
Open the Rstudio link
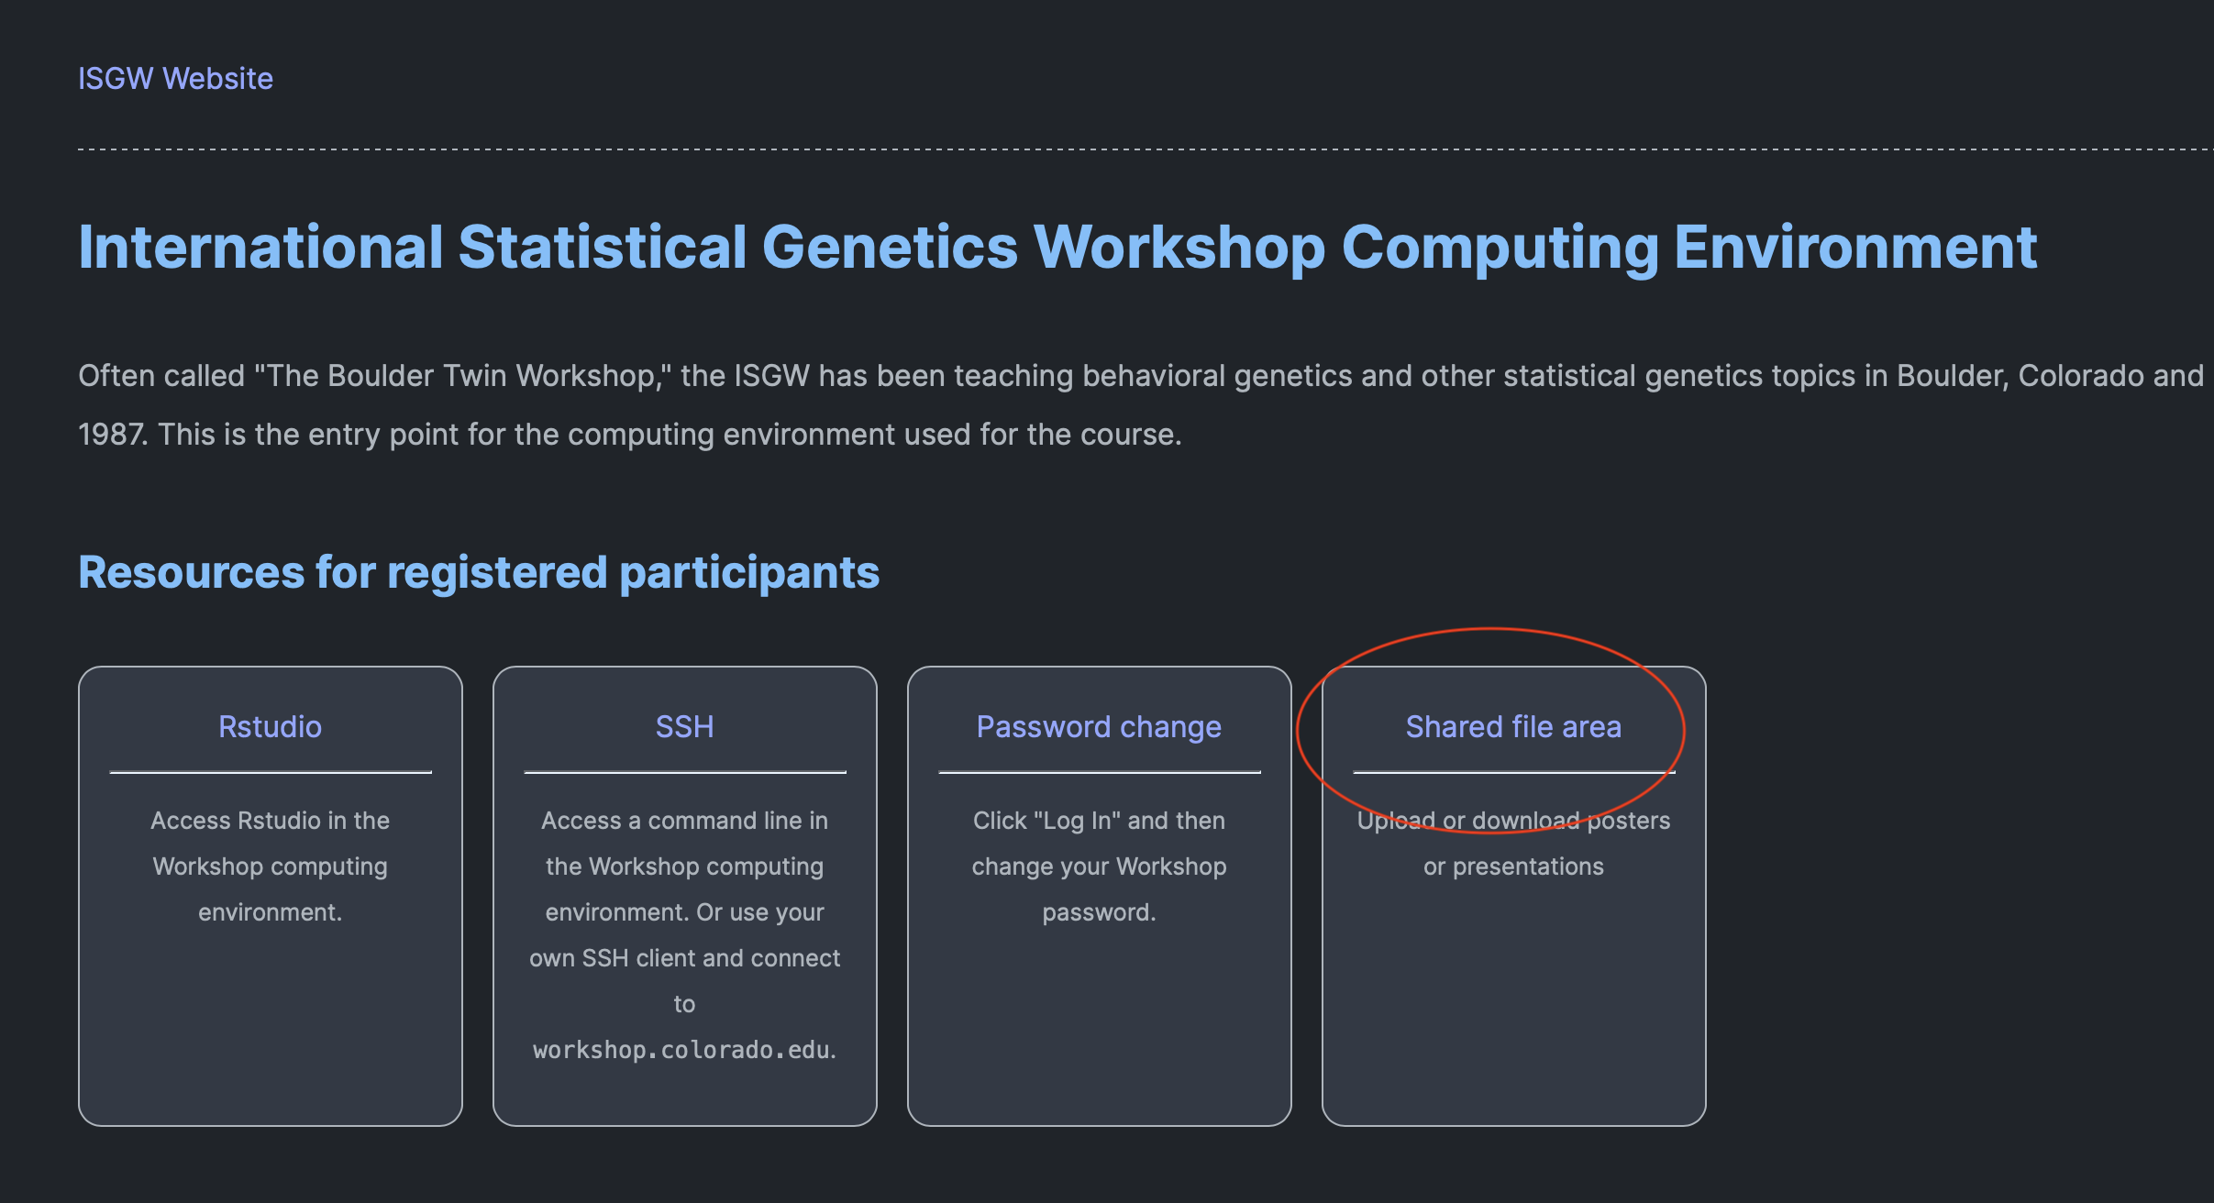click(x=270, y=726)
